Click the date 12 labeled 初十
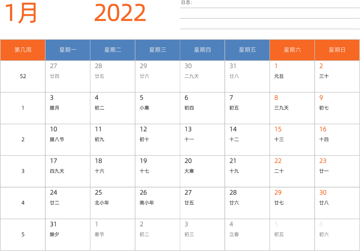 157,140
